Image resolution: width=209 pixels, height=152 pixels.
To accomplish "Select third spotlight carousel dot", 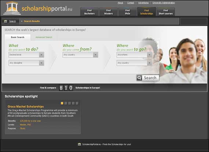I will click(69, 103).
